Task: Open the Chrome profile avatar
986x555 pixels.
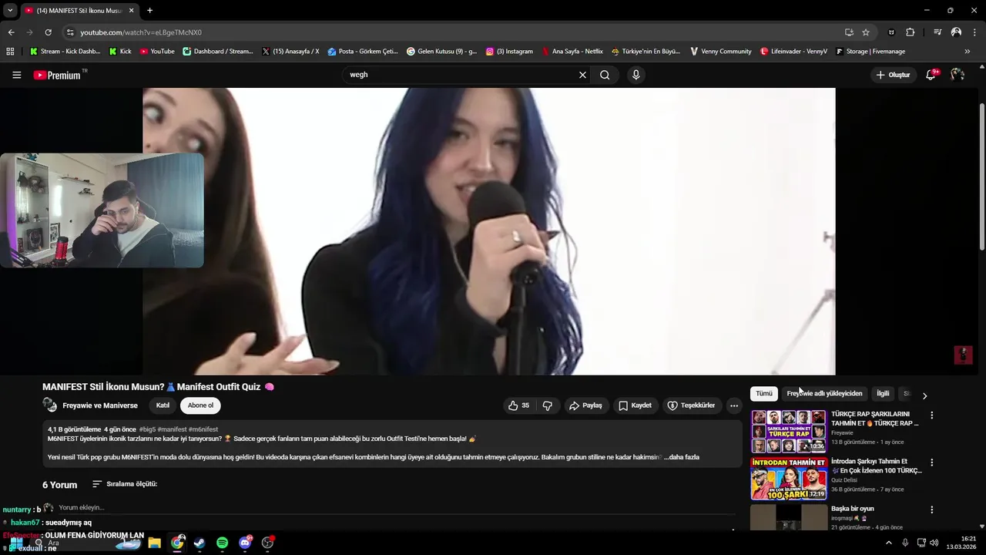Action: [956, 32]
